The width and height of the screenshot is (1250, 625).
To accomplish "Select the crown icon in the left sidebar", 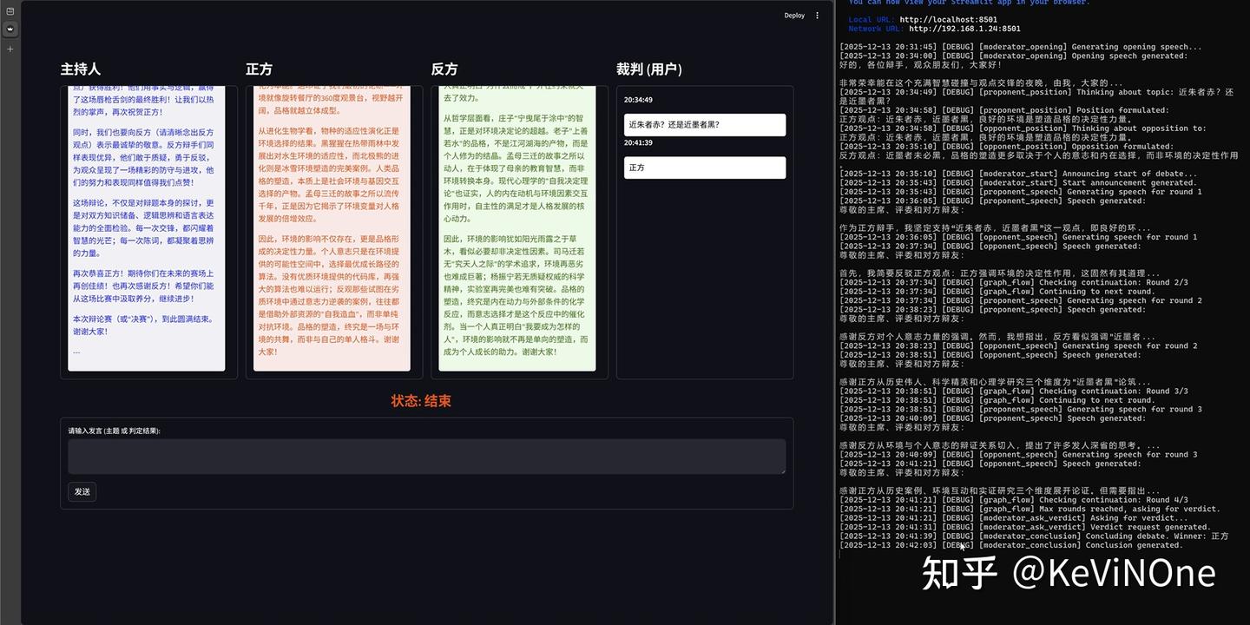I will pyautogui.click(x=10, y=29).
